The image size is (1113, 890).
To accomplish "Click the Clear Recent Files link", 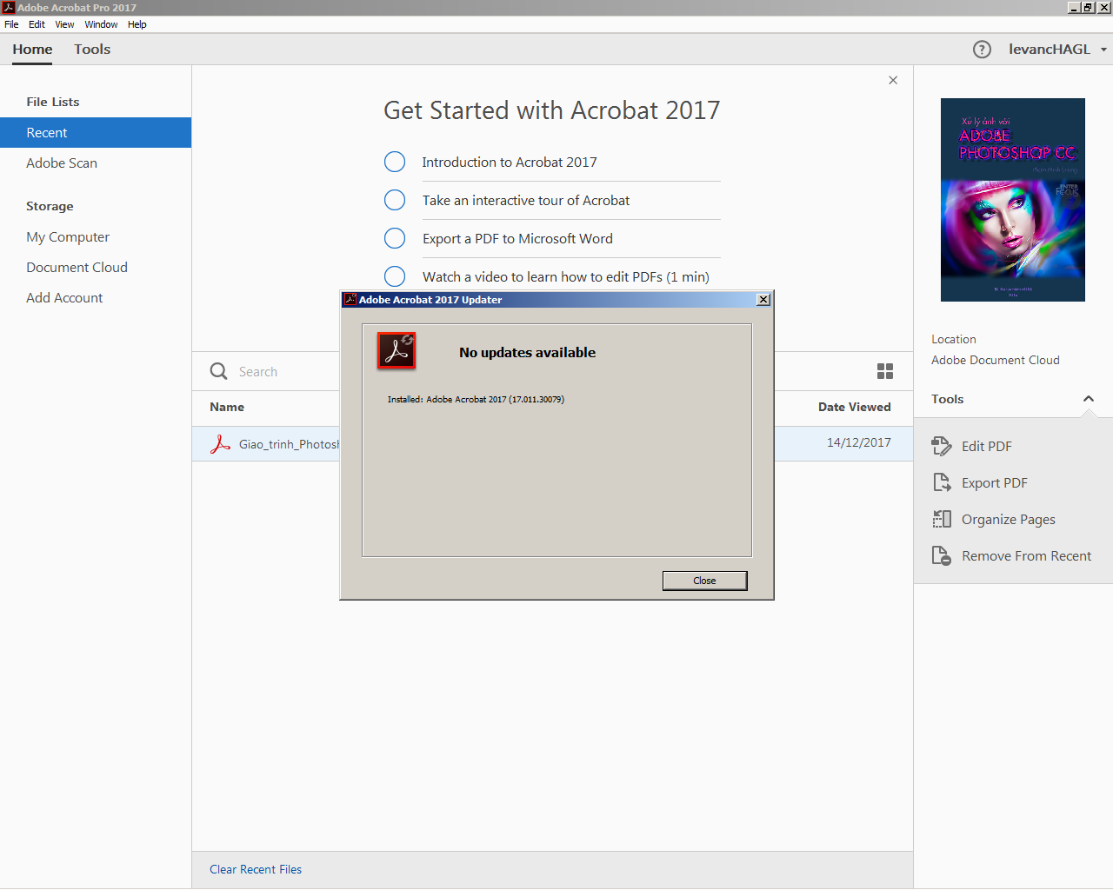I will pyautogui.click(x=256, y=869).
